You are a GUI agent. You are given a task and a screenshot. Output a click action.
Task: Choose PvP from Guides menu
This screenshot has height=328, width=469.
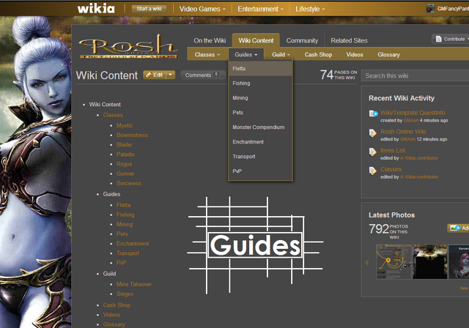tap(260, 171)
